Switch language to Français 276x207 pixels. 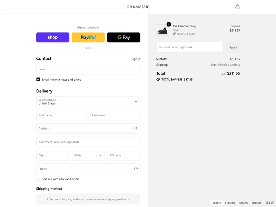click(230, 203)
